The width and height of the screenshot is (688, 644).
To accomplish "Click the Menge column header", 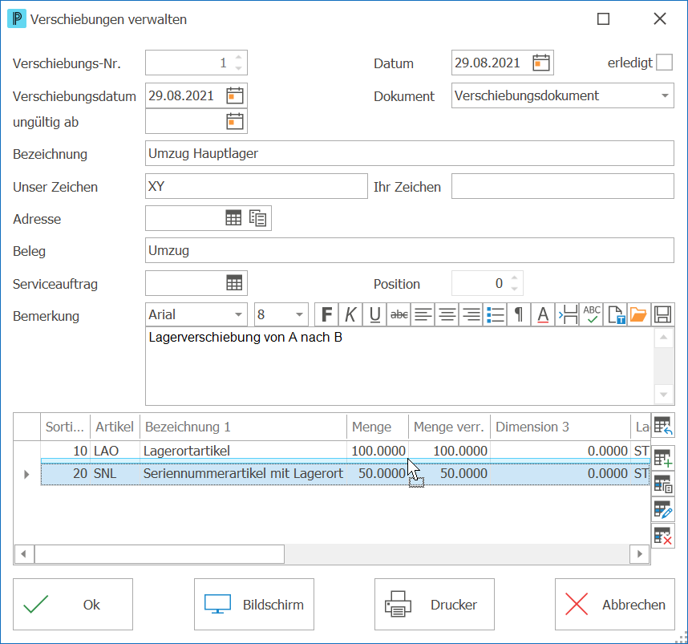I will 378,427.
